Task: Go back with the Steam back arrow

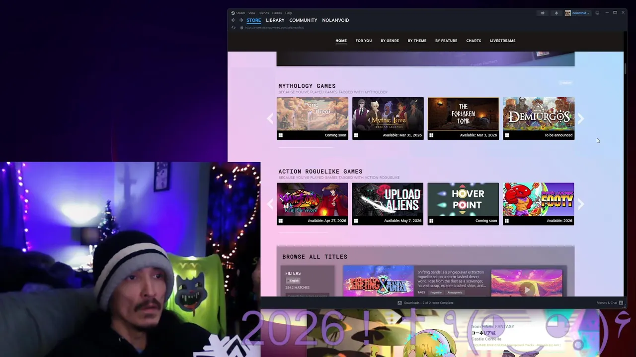Action: 233,20
